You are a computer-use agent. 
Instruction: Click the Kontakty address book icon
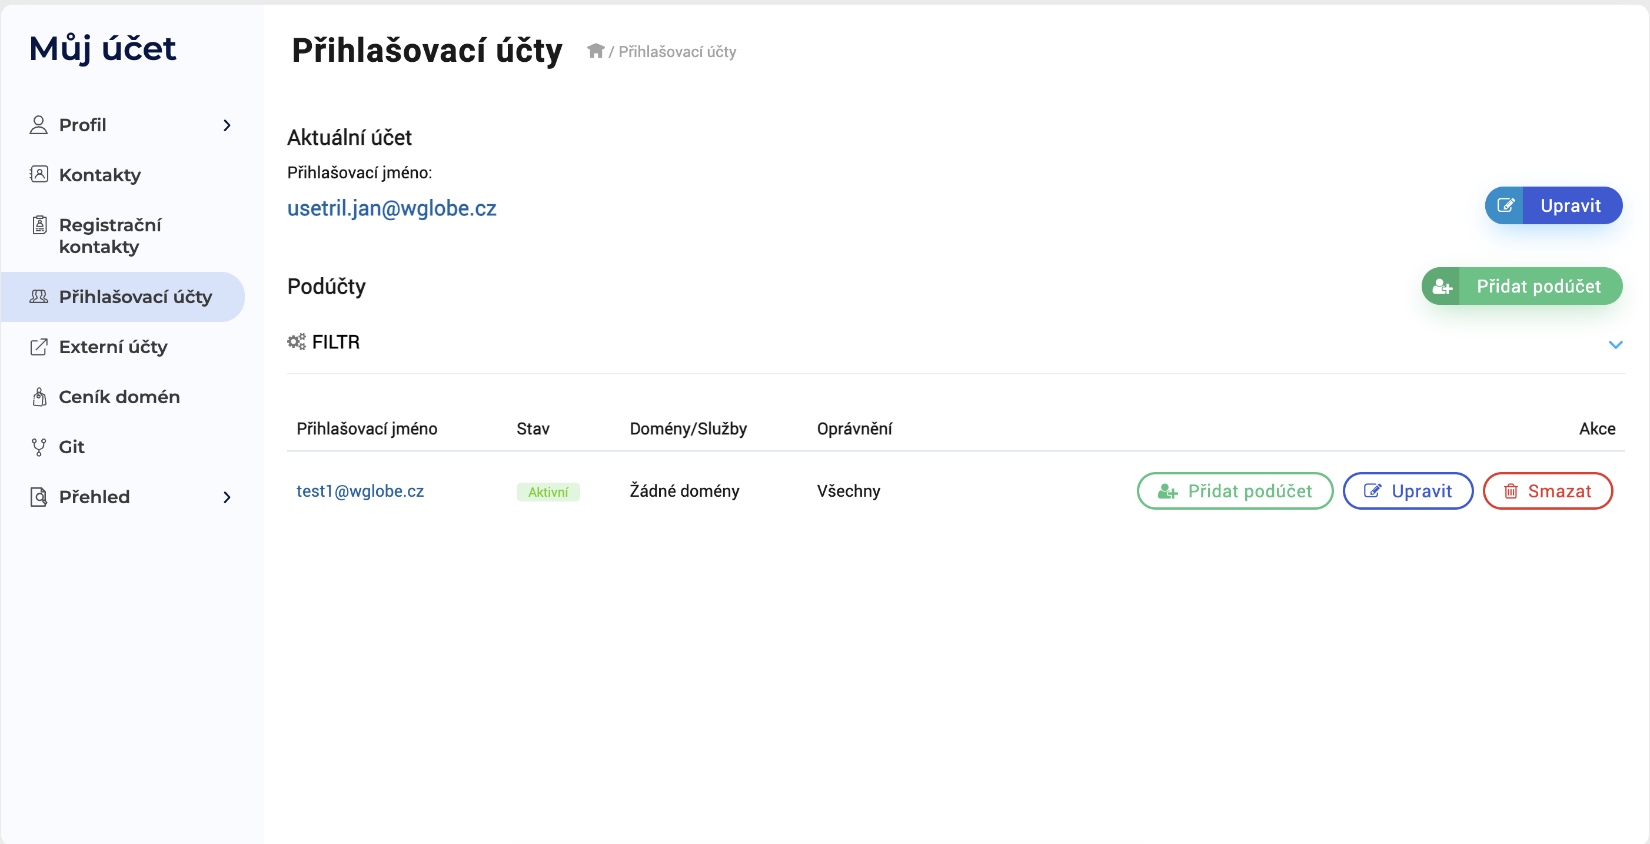39,174
